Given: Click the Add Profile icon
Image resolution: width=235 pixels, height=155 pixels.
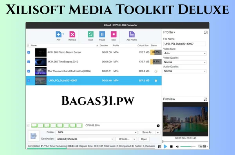Looking at the screenshot, I should click(132, 34).
